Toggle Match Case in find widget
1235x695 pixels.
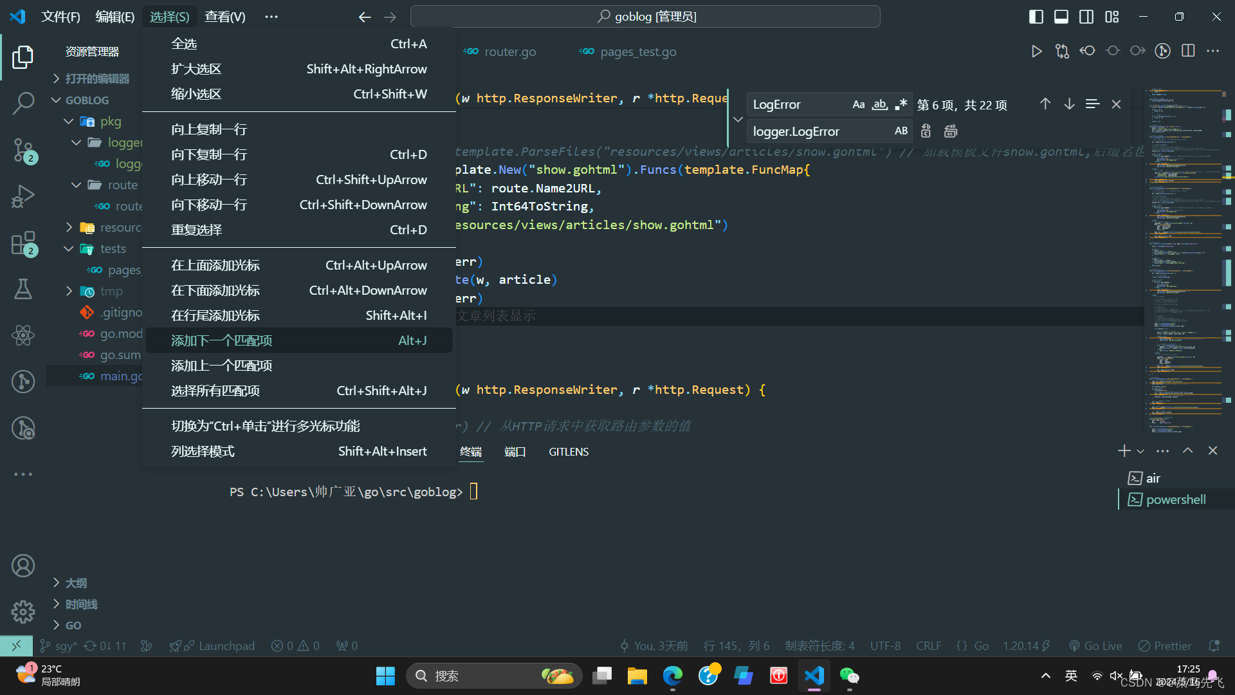tap(859, 104)
